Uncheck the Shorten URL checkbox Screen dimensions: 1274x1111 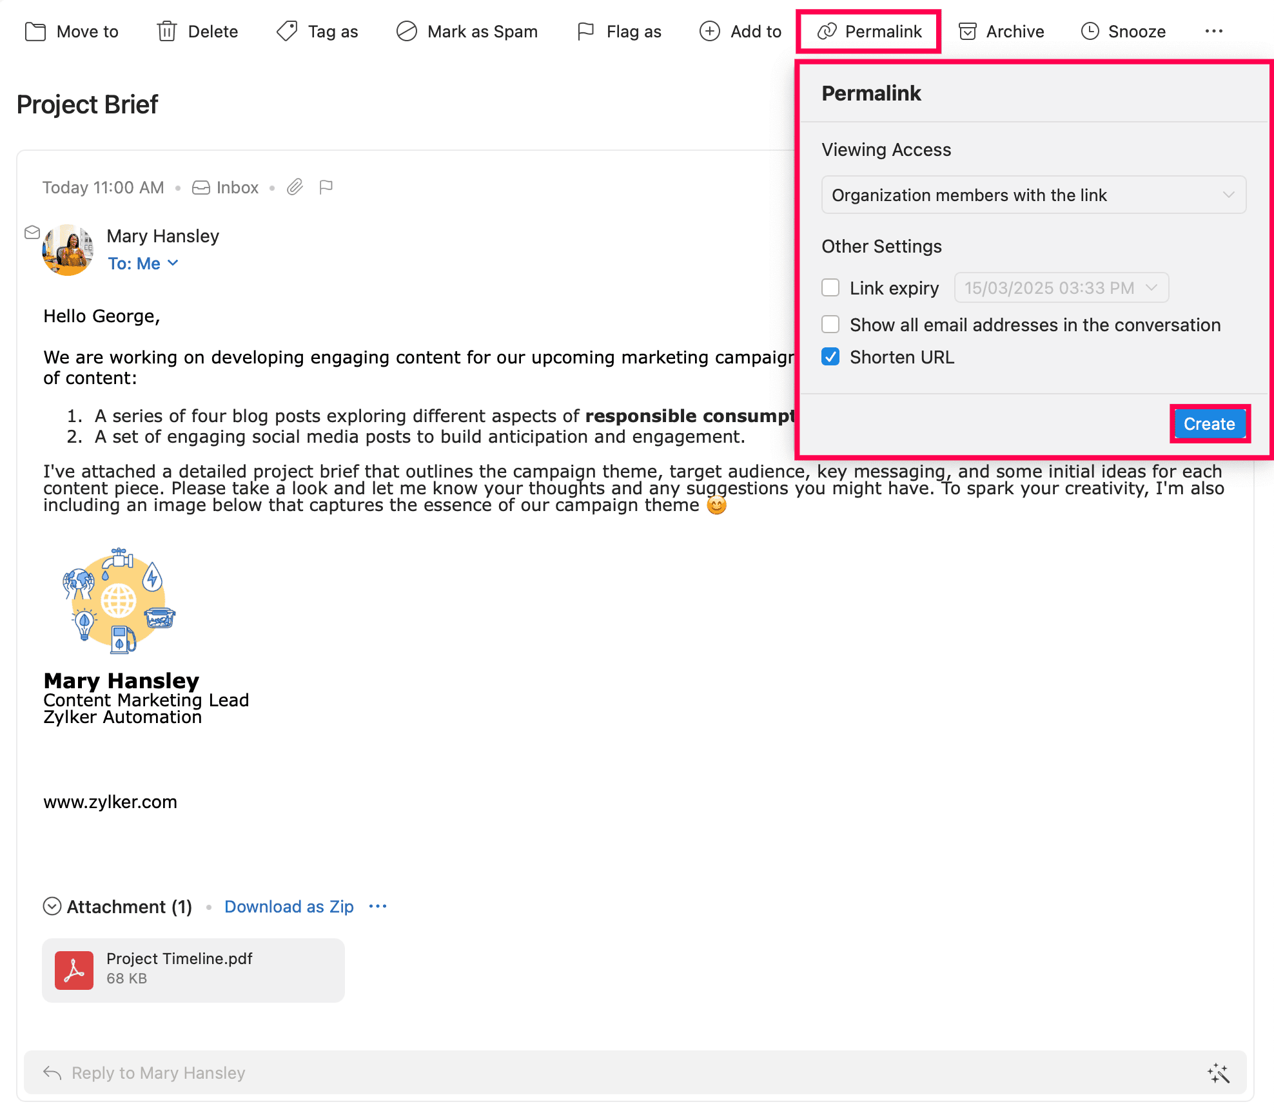(x=830, y=357)
